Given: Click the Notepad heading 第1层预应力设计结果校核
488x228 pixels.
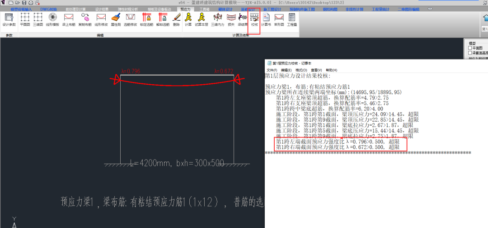Looking at the screenshot, I should coord(298,76).
